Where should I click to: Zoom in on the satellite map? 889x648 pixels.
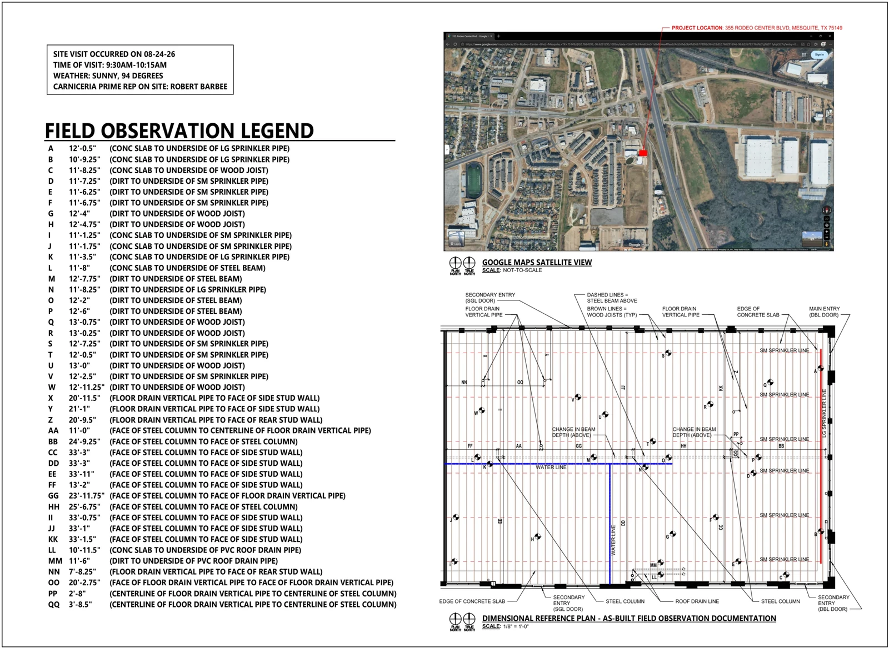pos(827,232)
